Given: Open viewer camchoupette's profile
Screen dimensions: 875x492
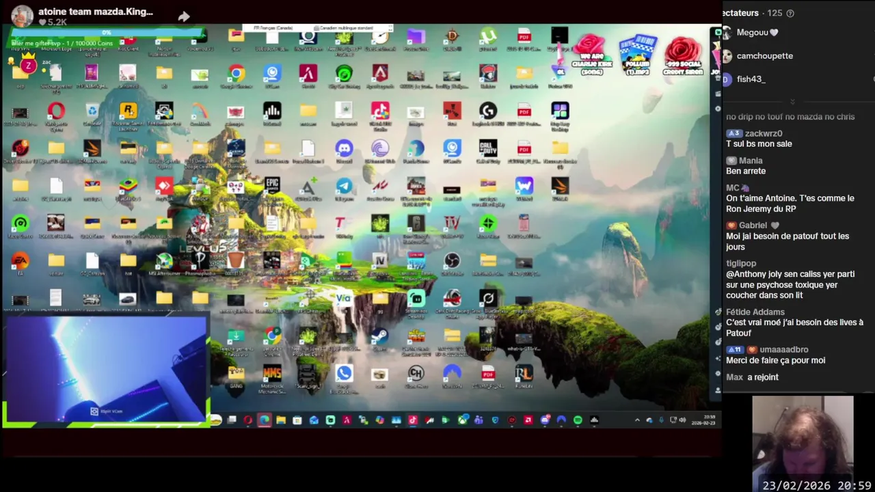Looking at the screenshot, I should (757, 56).
